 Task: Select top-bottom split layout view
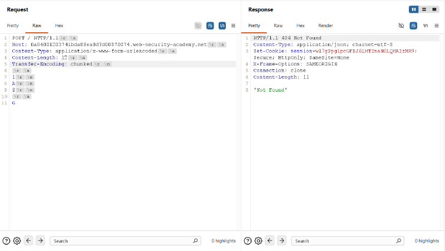(x=424, y=9)
